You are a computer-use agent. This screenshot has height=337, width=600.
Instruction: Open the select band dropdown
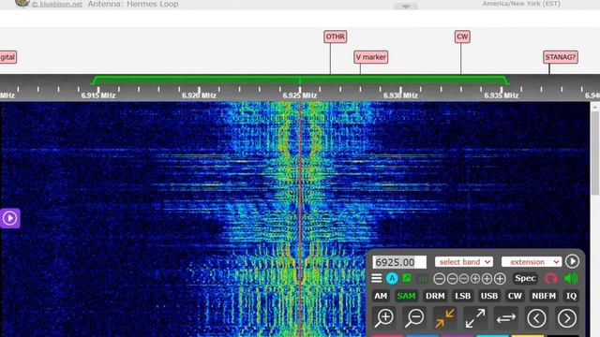[x=464, y=262]
